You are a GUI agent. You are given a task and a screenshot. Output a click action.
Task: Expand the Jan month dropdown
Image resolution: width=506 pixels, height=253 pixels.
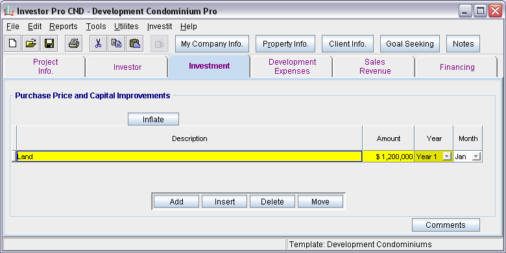click(476, 157)
